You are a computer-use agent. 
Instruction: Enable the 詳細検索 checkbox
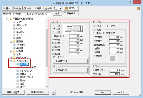click(x=65, y=14)
